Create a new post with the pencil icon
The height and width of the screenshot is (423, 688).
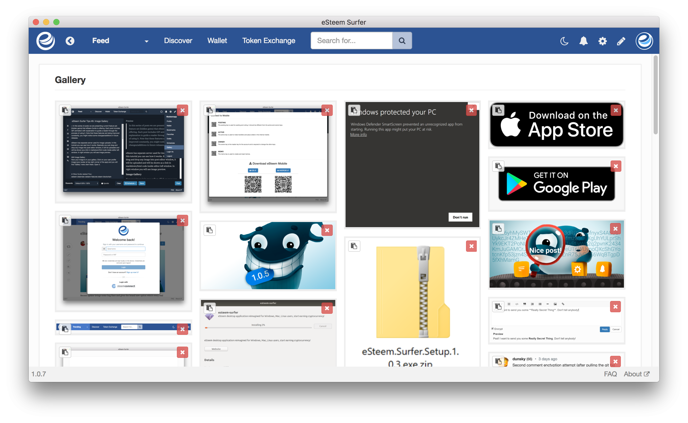(x=621, y=41)
